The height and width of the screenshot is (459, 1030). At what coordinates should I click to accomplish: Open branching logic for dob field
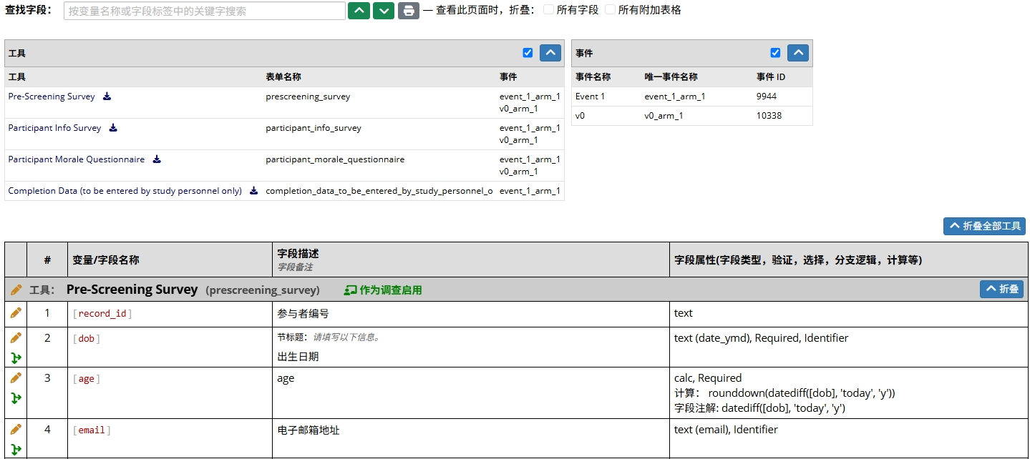point(16,357)
